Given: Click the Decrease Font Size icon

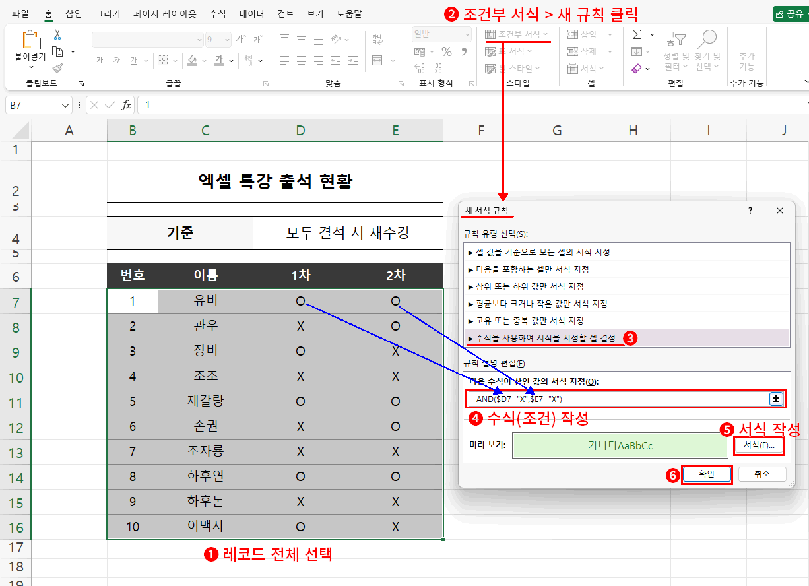Looking at the screenshot, I should coord(258,40).
